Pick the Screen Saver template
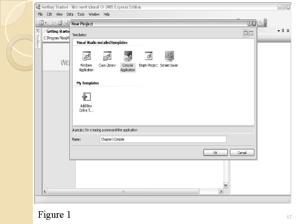Image resolution: width=299 pixels, height=224 pixels. (169, 59)
